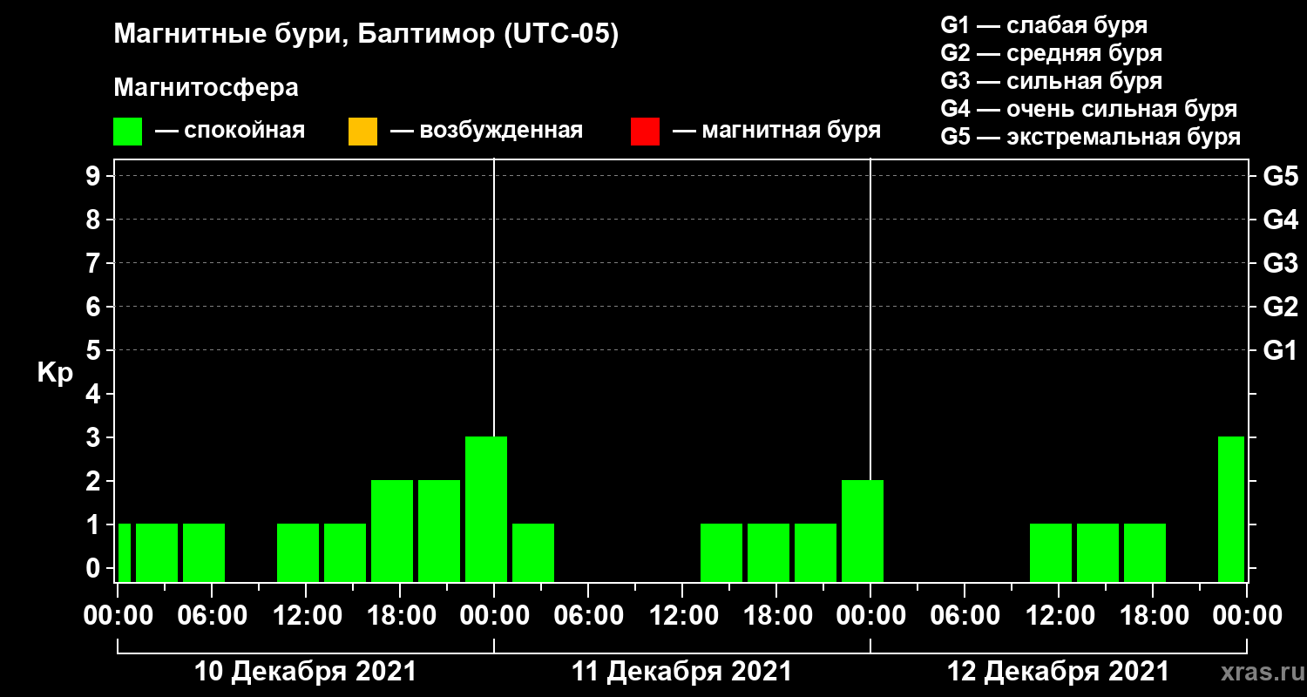Click the '00:00' label between 11 and 12 December
Screen dimensions: 1307x697
[870, 615]
